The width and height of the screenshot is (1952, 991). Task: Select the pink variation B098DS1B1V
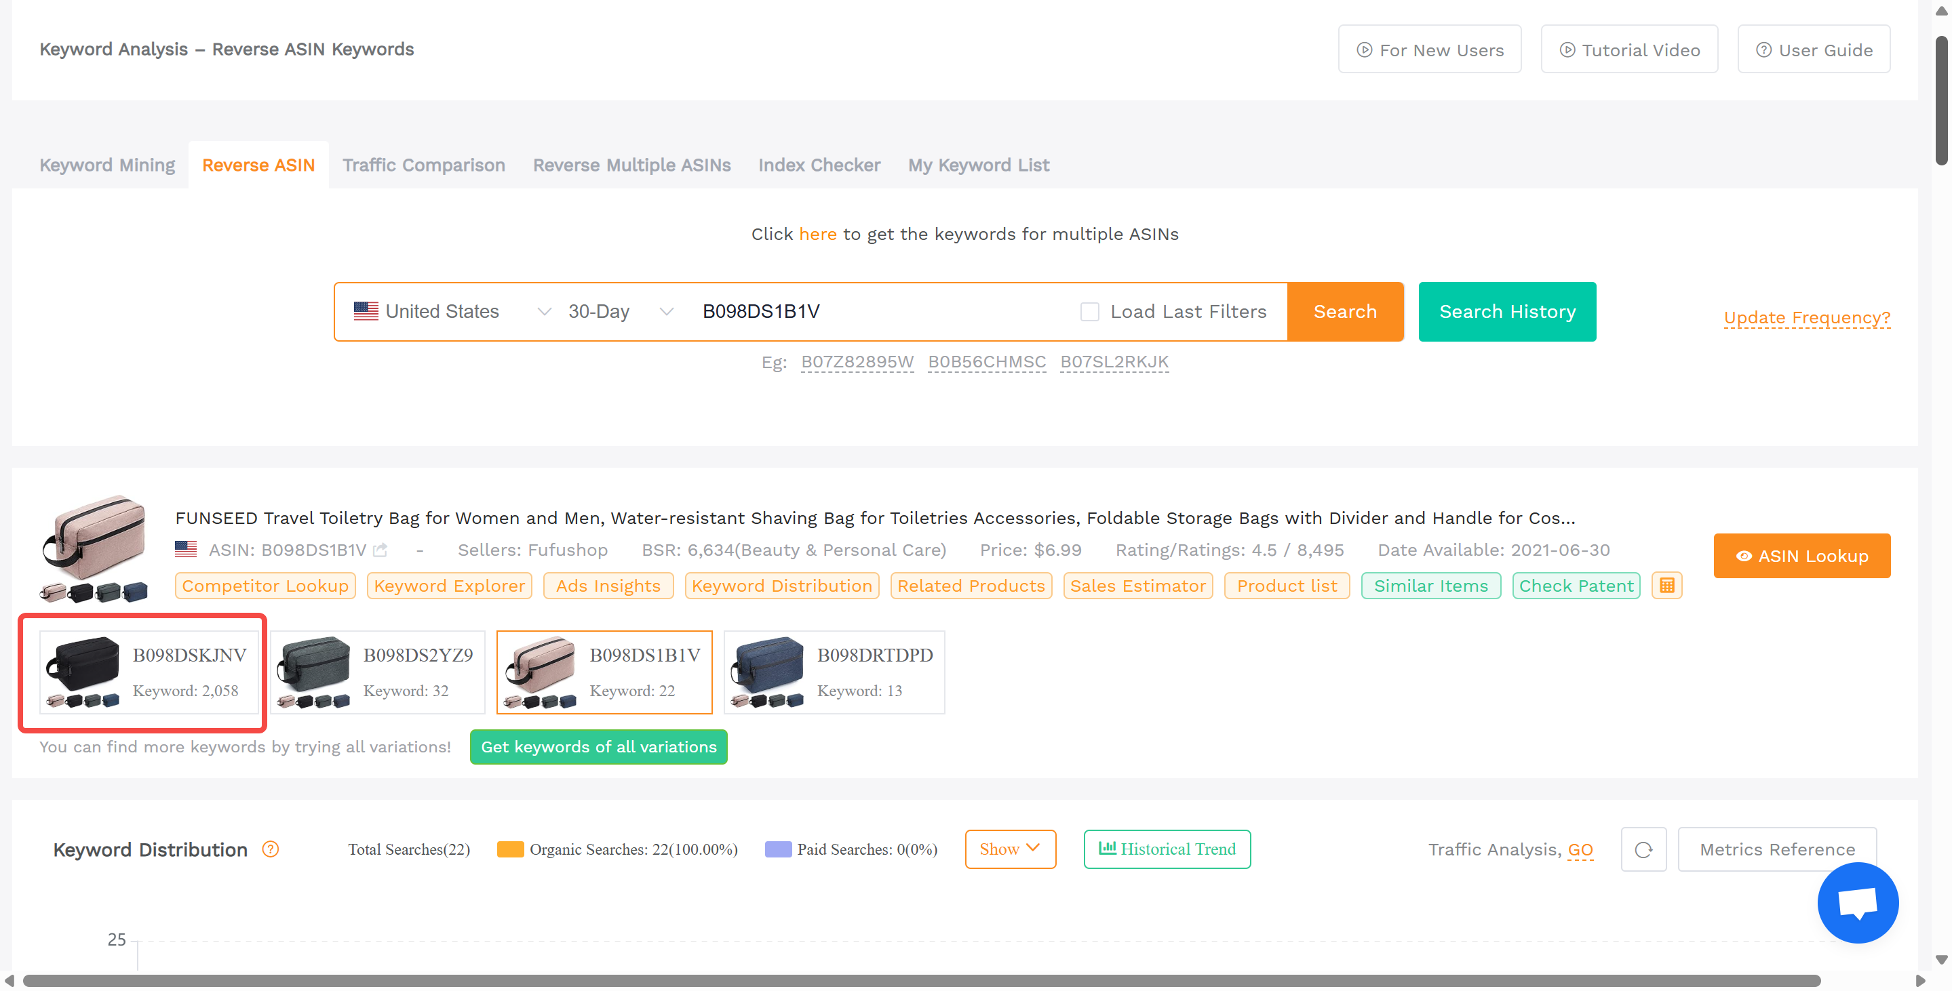pyautogui.click(x=604, y=672)
